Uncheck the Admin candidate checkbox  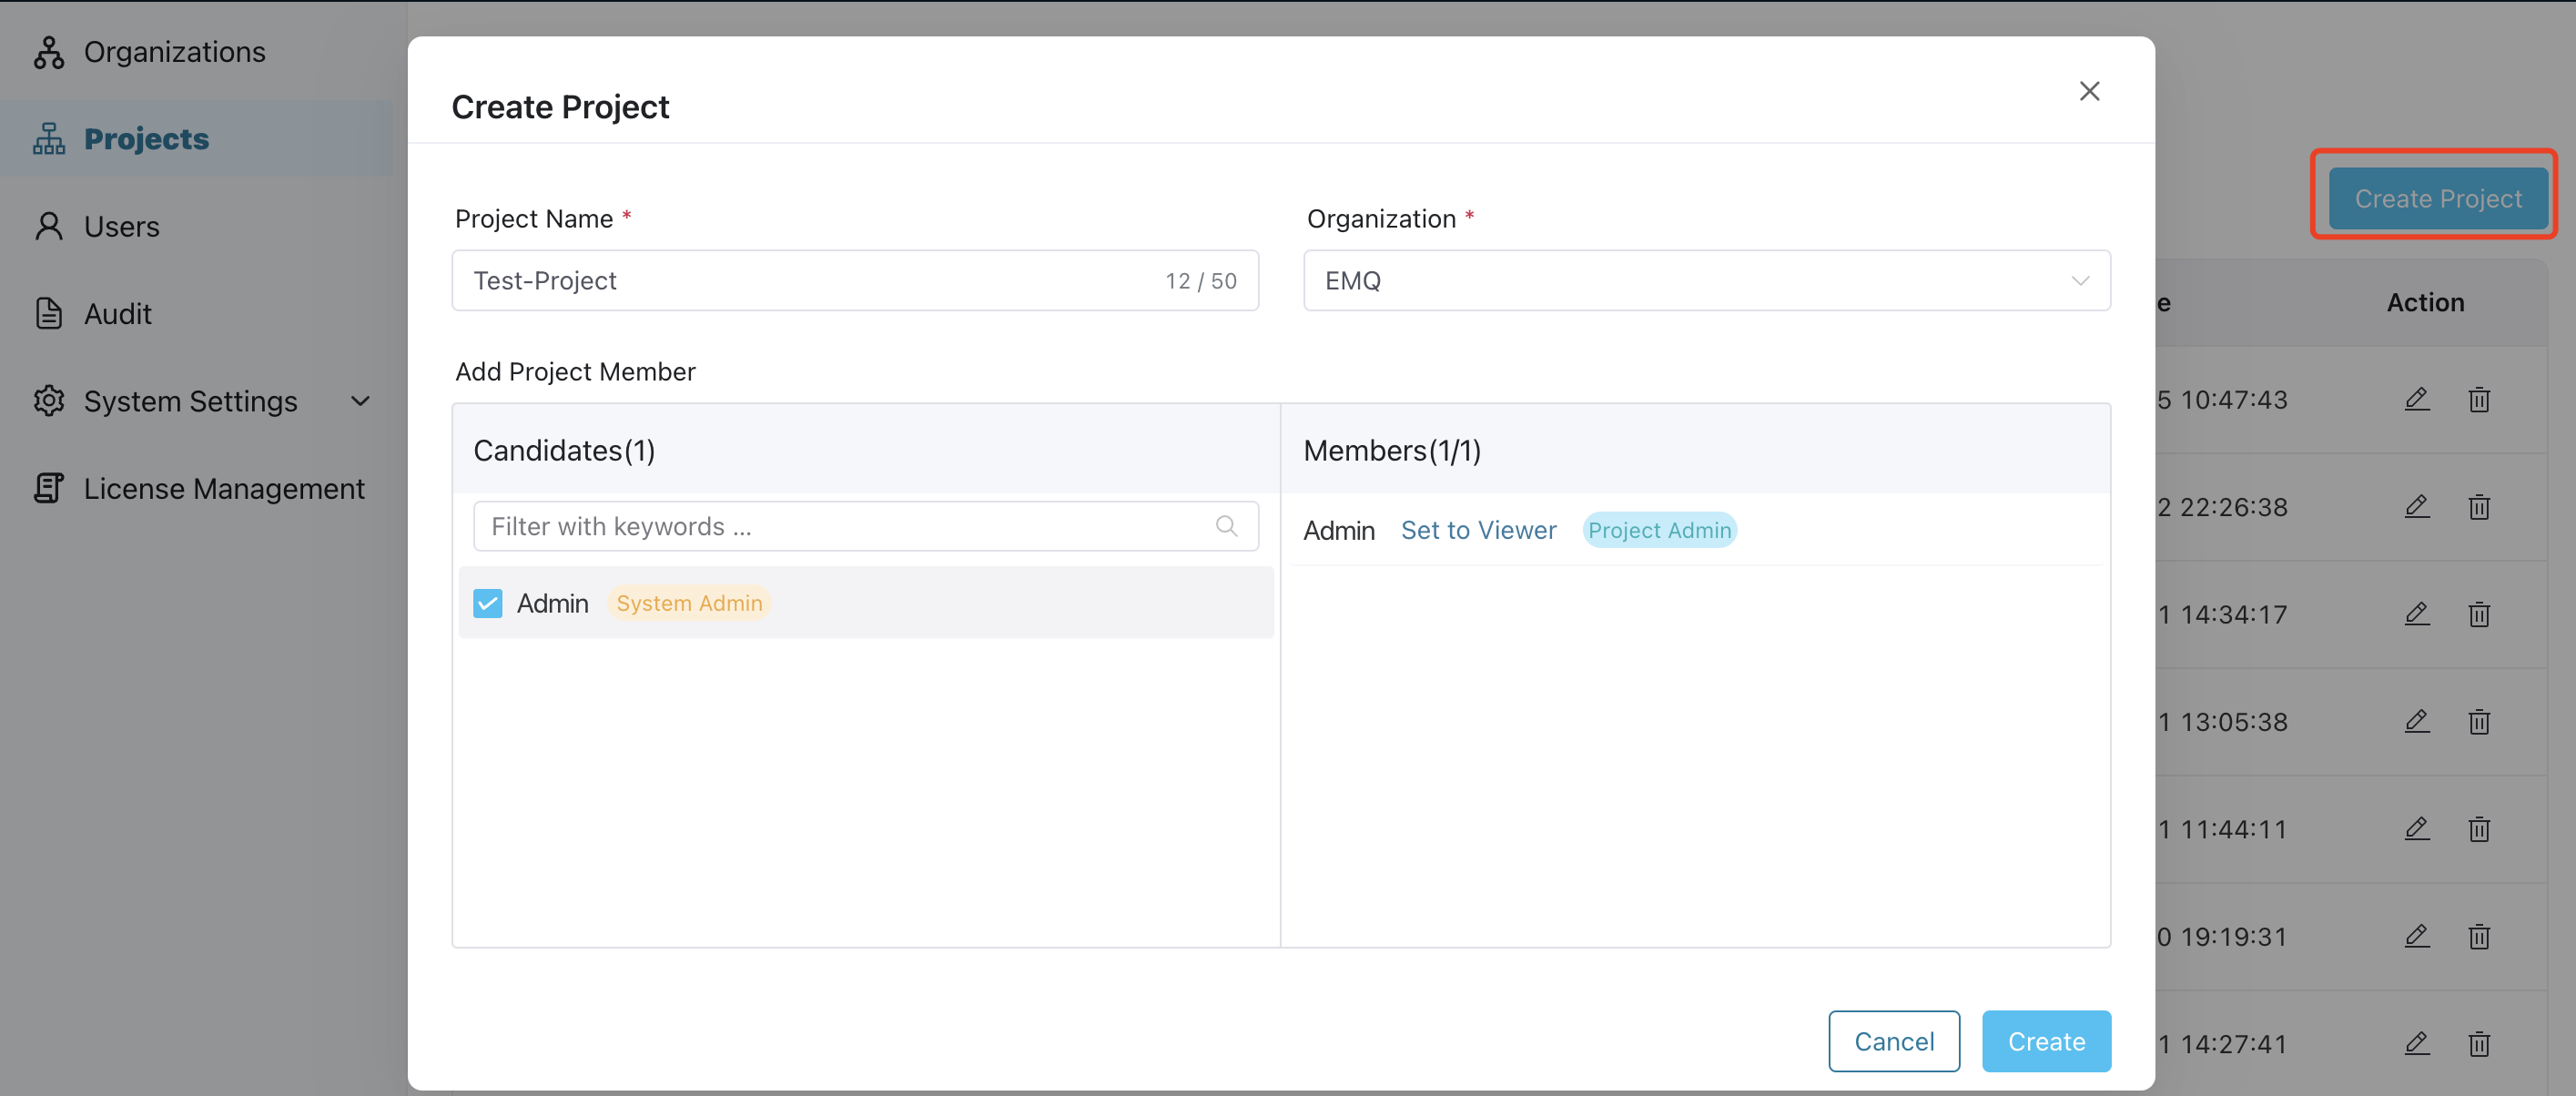click(487, 603)
